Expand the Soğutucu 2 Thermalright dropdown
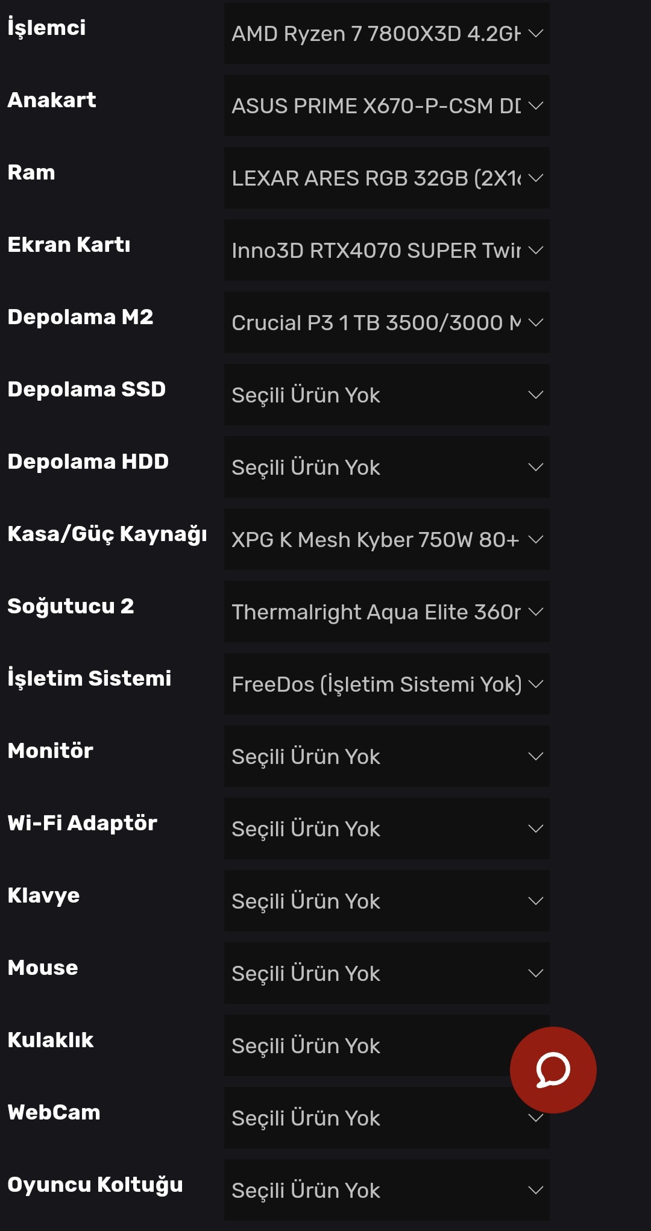This screenshot has height=1231, width=651. click(x=386, y=612)
